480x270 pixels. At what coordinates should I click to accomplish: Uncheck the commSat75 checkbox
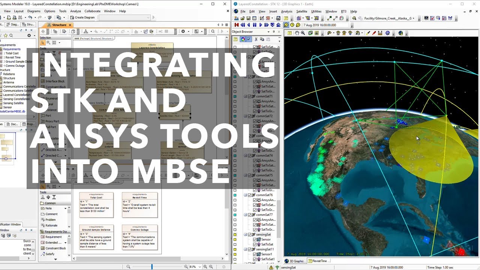click(x=250, y=175)
